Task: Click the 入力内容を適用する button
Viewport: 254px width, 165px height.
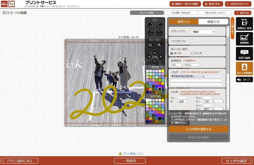Action: click(198, 129)
